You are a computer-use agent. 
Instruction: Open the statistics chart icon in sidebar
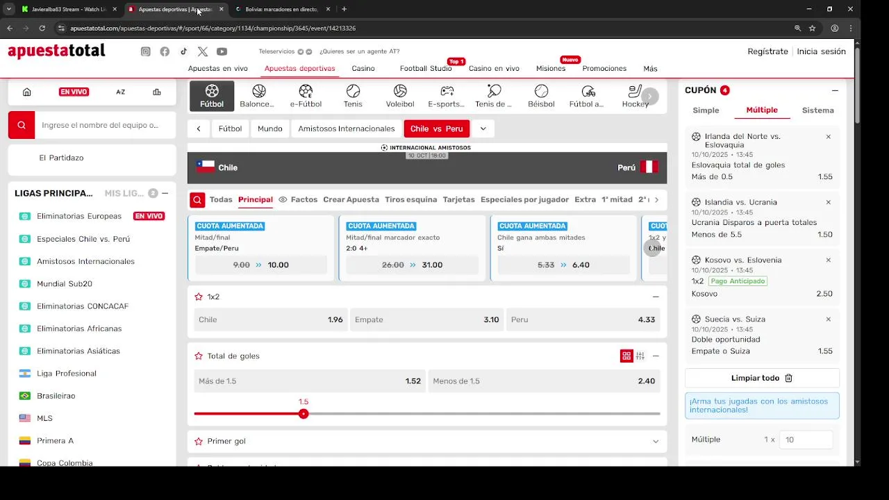click(157, 92)
